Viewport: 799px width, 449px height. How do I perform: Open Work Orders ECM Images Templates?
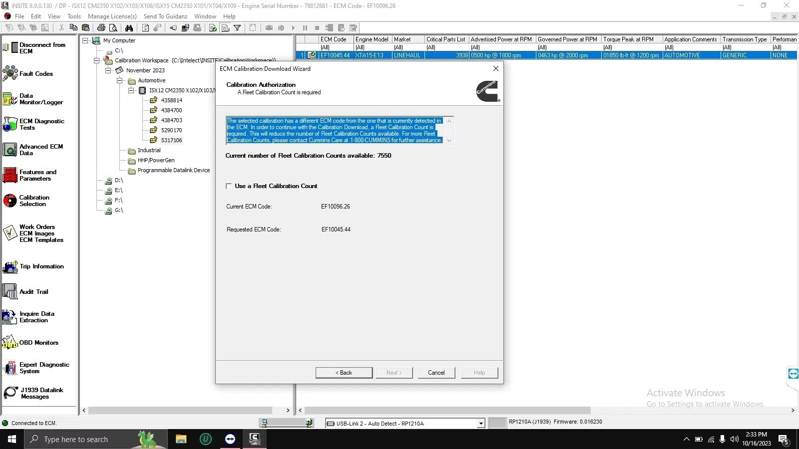[x=33, y=233]
